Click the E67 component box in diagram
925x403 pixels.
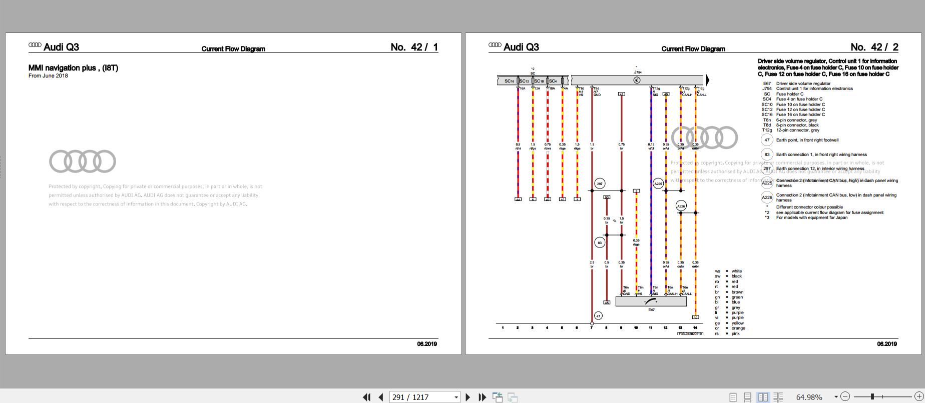coord(651,301)
